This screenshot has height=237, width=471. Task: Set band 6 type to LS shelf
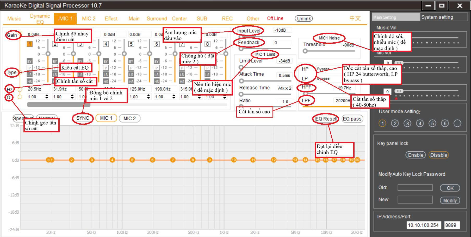[x=156, y=75]
